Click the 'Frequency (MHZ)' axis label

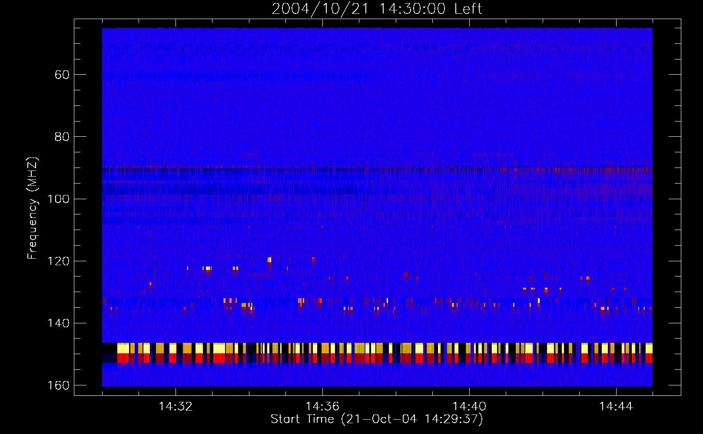pyautogui.click(x=33, y=208)
